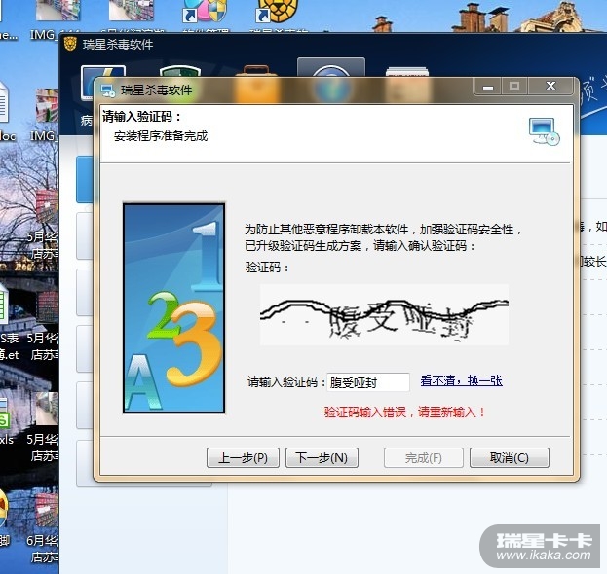Click the 取消(C) cancel button
Screen dimensions: 607x574
[x=510, y=458]
